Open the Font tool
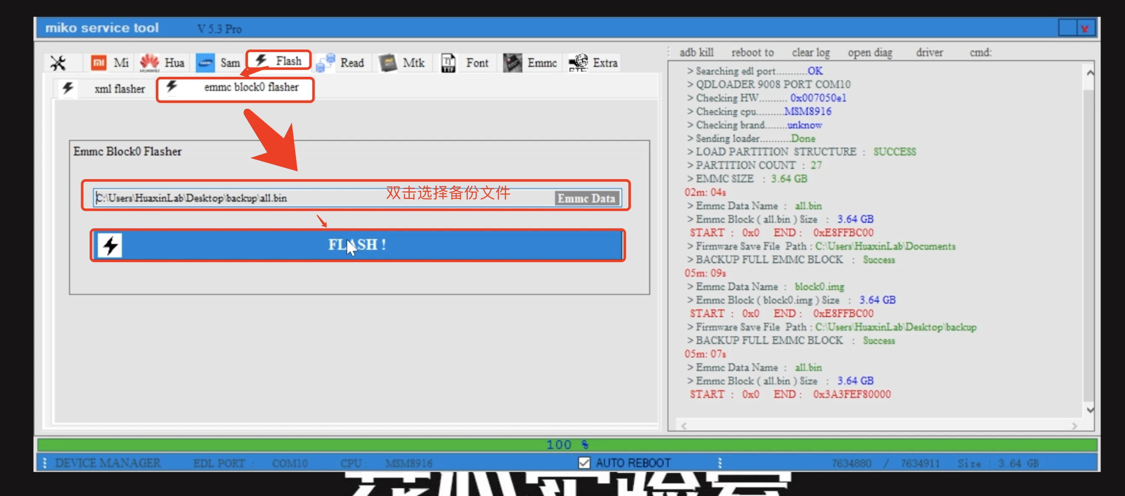This screenshot has height=496, width=1125. (x=466, y=62)
